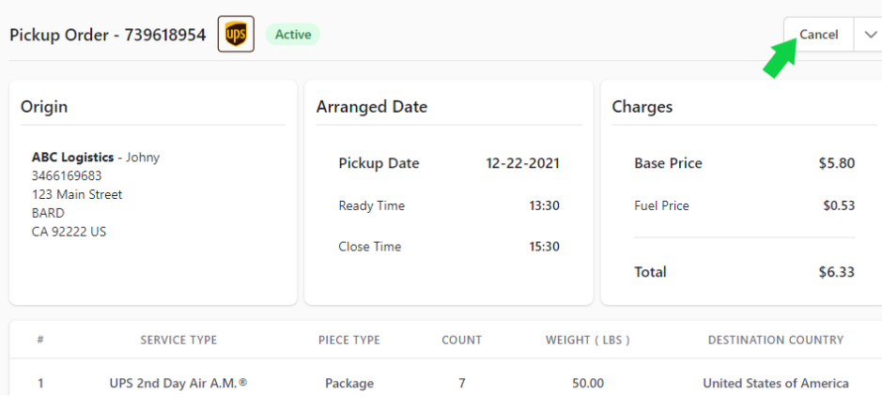Image resolution: width=882 pixels, height=409 pixels.
Task: Click the origin phone number 3466169683
Action: (x=67, y=175)
